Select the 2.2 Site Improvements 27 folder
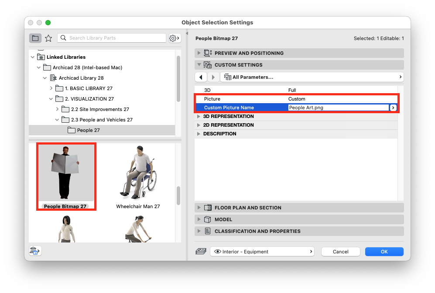This screenshot has width=435, height=293. 100,109
